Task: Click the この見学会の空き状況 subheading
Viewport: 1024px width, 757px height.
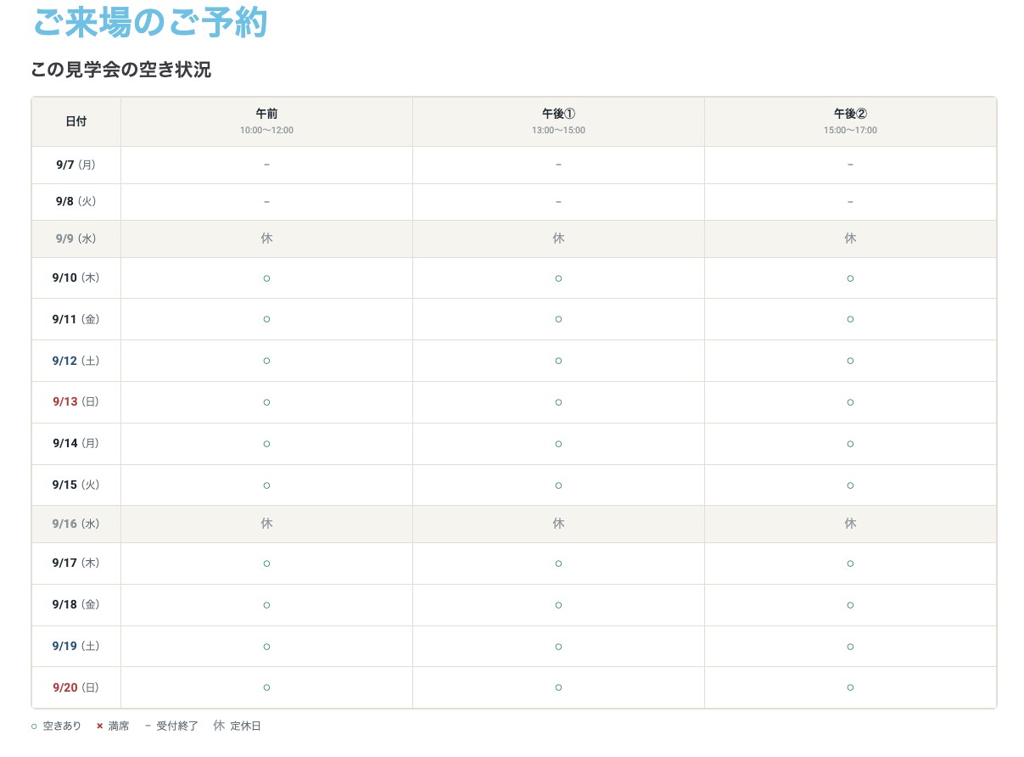Action: coord(121,70)
